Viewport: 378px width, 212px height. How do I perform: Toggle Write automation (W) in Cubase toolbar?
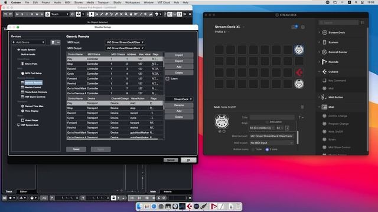pyautogui.click(x=37, y=14)
